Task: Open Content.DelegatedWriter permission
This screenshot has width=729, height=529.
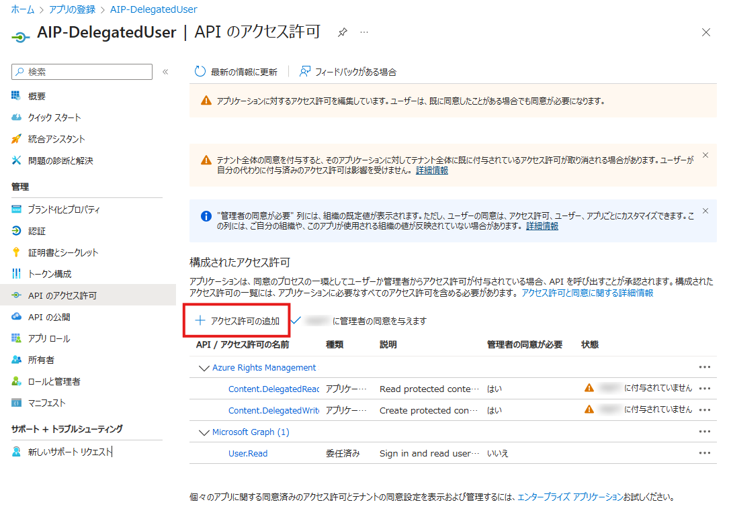Action: [274, 411]
